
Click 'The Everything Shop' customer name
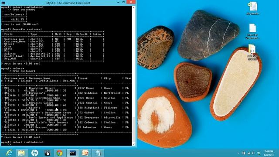[x=44, y=98]
